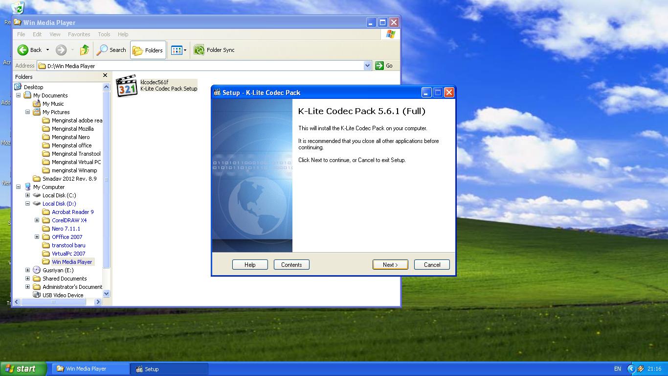The height and width of the screenshot is (376, 668).
Task: Select Menginstal Nero folder
Action: click(70, 137)
